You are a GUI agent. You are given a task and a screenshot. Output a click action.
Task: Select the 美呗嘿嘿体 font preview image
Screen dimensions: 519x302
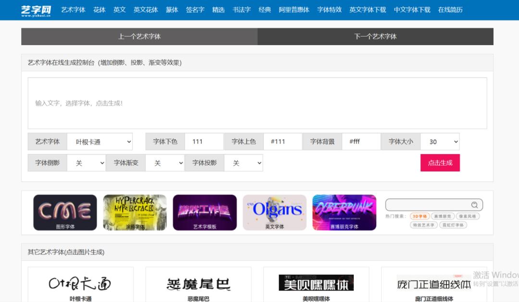point(316,283)
